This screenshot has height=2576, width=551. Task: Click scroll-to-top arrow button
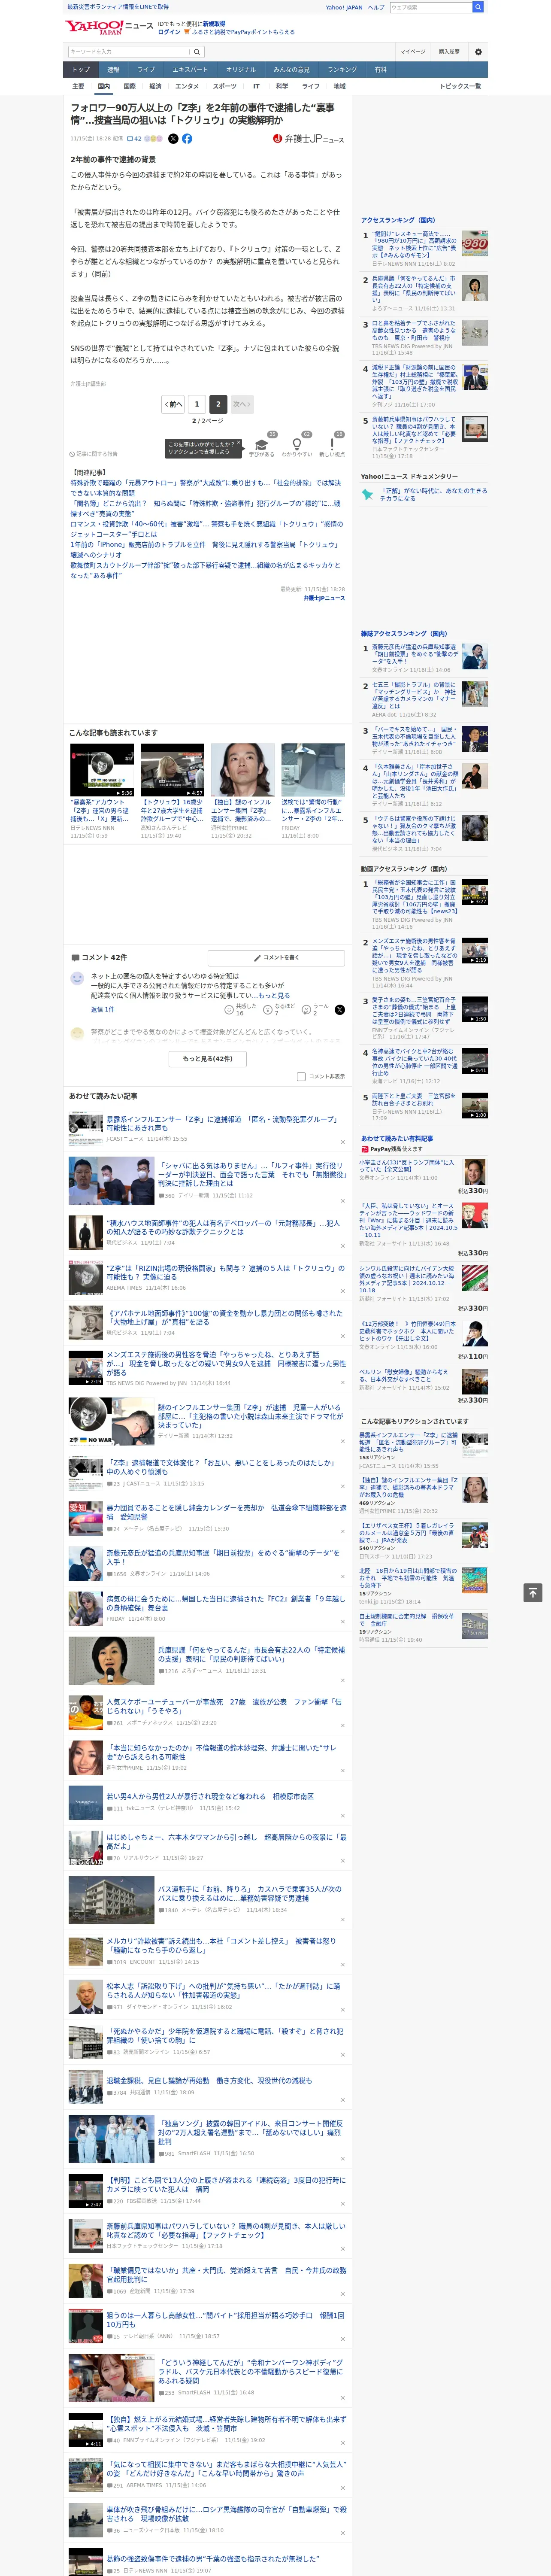tap(533, 1592)
